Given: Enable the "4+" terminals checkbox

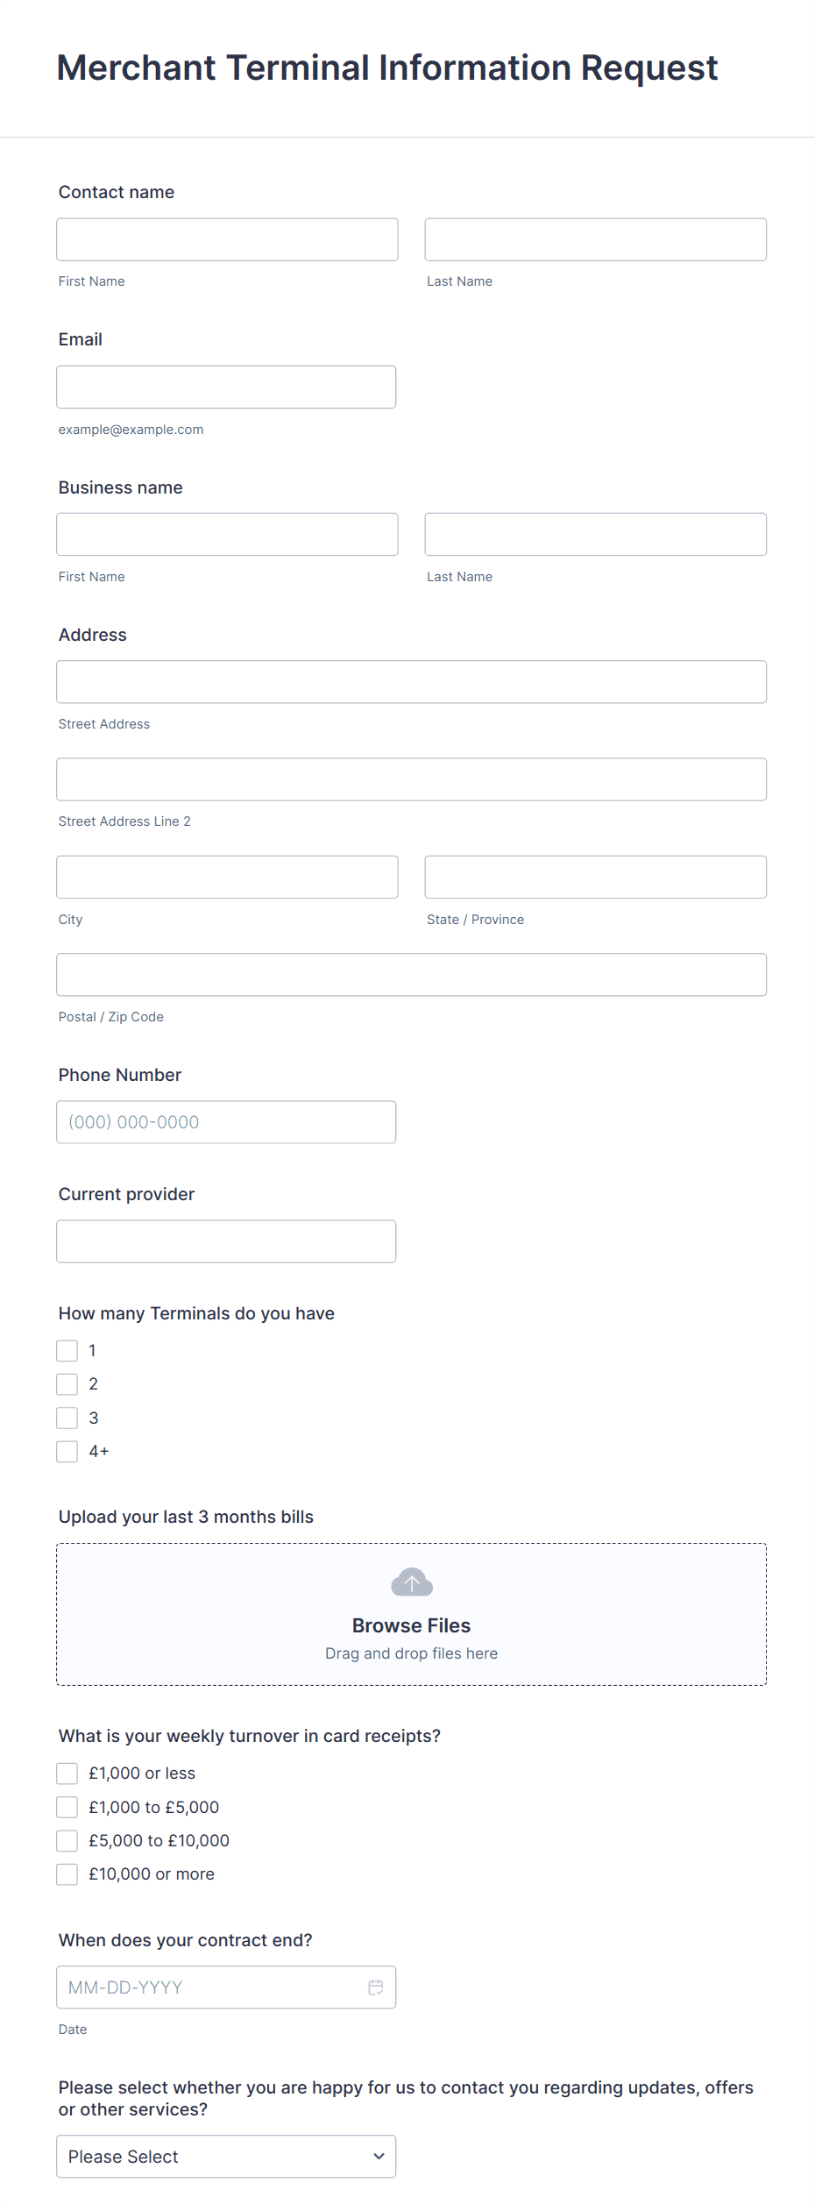Looking at the screenshot, I should click(67, 1451).
